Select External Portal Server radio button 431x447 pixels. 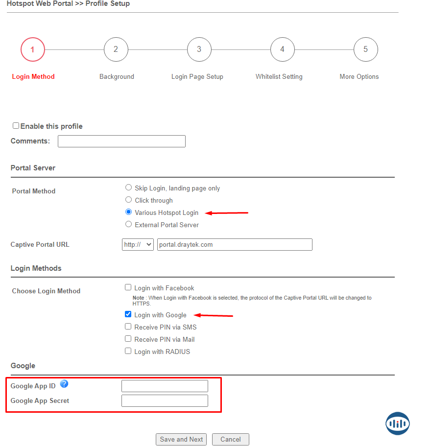pos(129,224)
